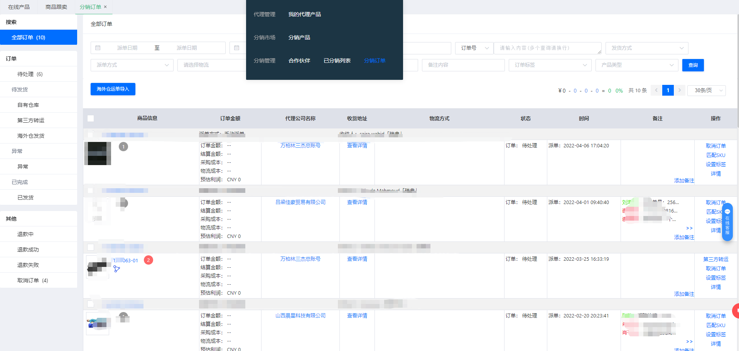Click the red badge number 2
Image resolution: width=739 pixels, height=351 pixels.
pos(148,260)
